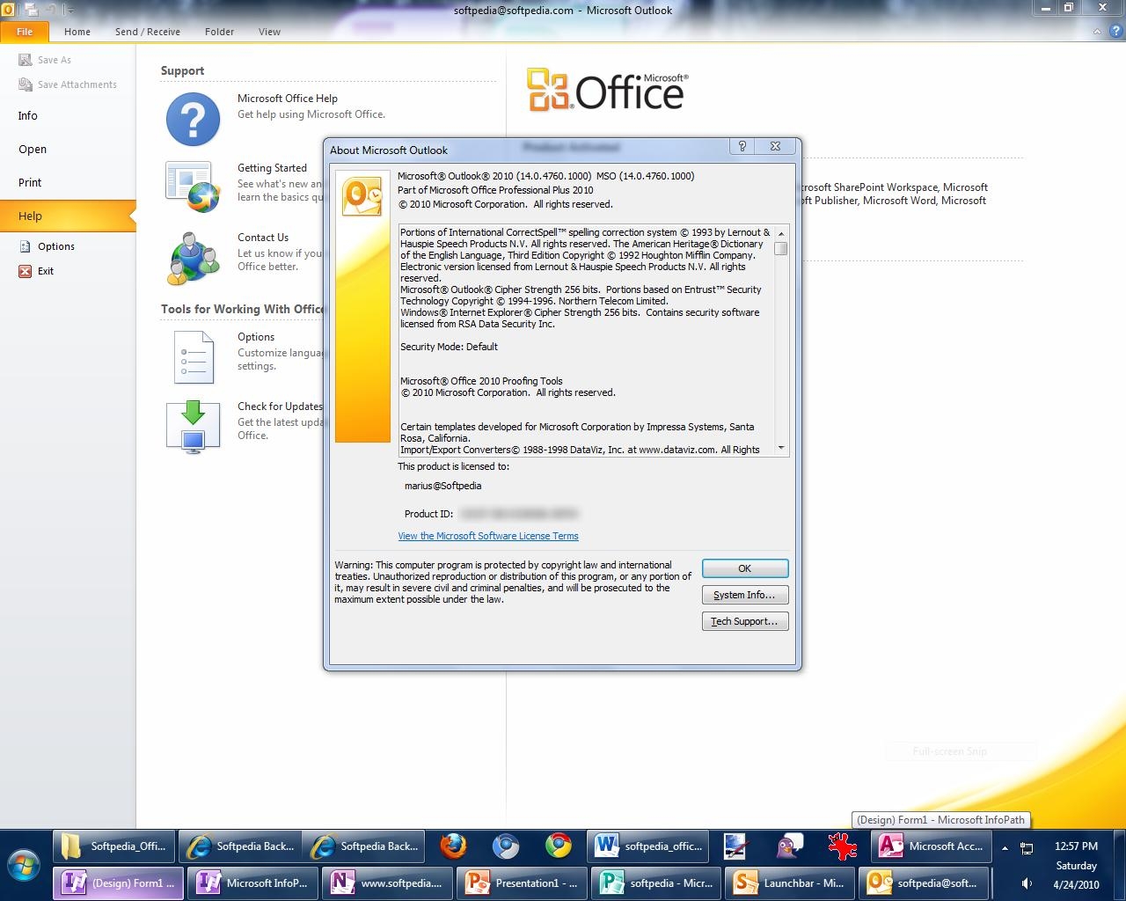Open the Customize Quick Access Toolbar dropdown
Image resolution: width=1126 pixels, height=901 pixels.
point(70,11)
